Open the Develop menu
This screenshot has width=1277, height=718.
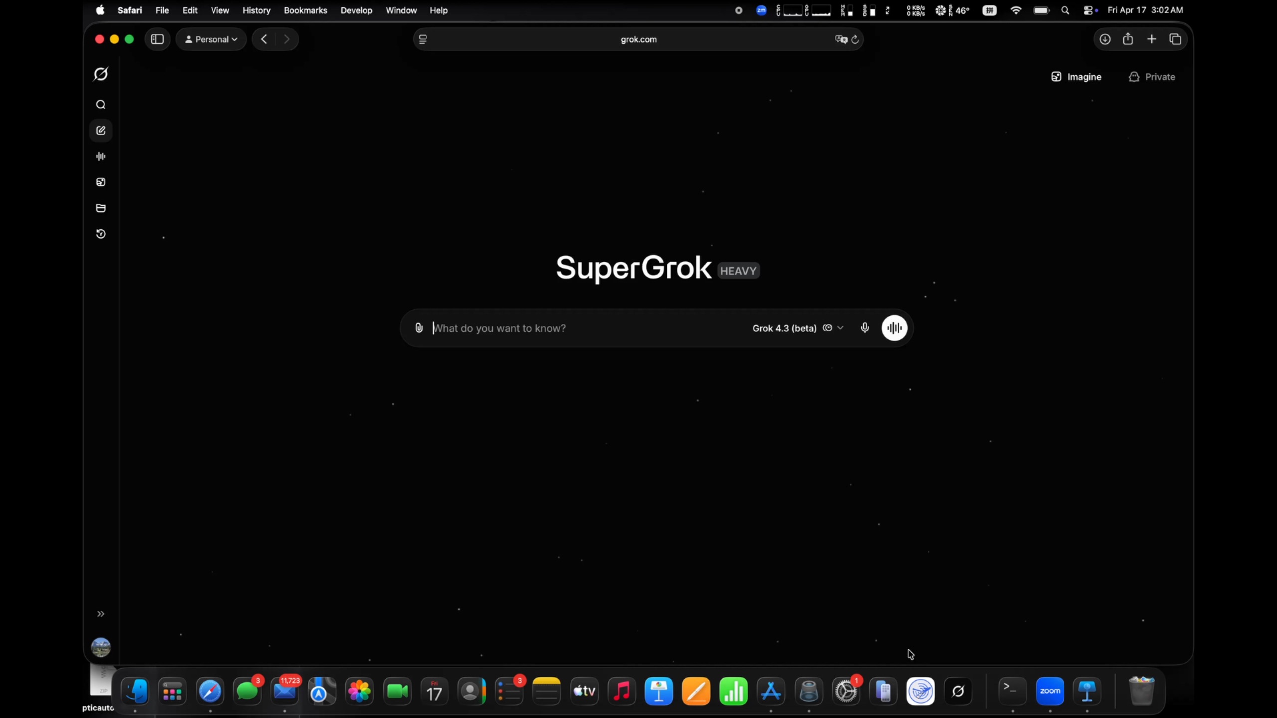(x=356, y=10)
